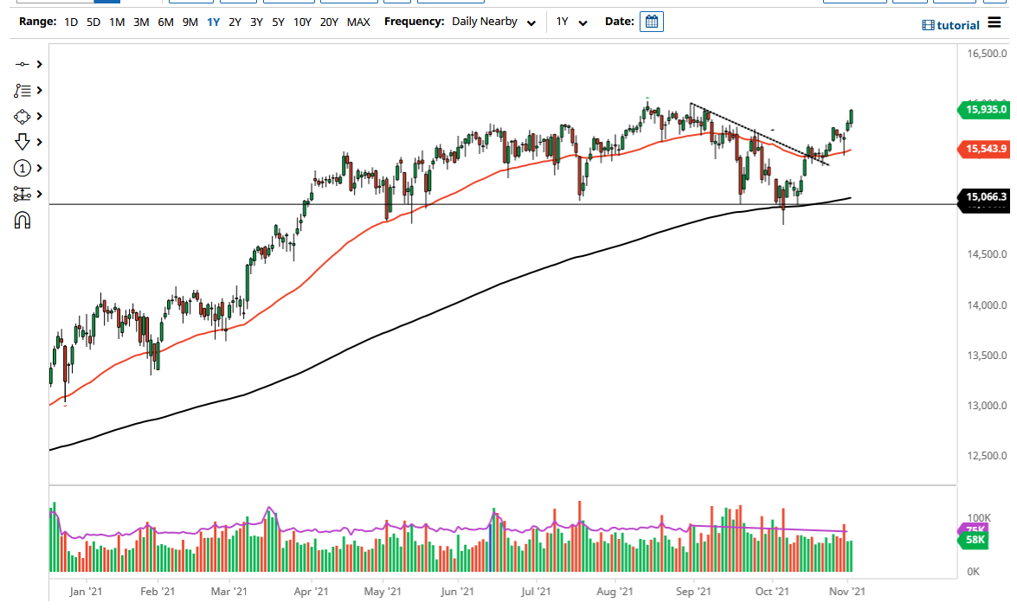Select the trendline drawing tool
This screenshot has width=1017, height=609.
click(22, 64)
